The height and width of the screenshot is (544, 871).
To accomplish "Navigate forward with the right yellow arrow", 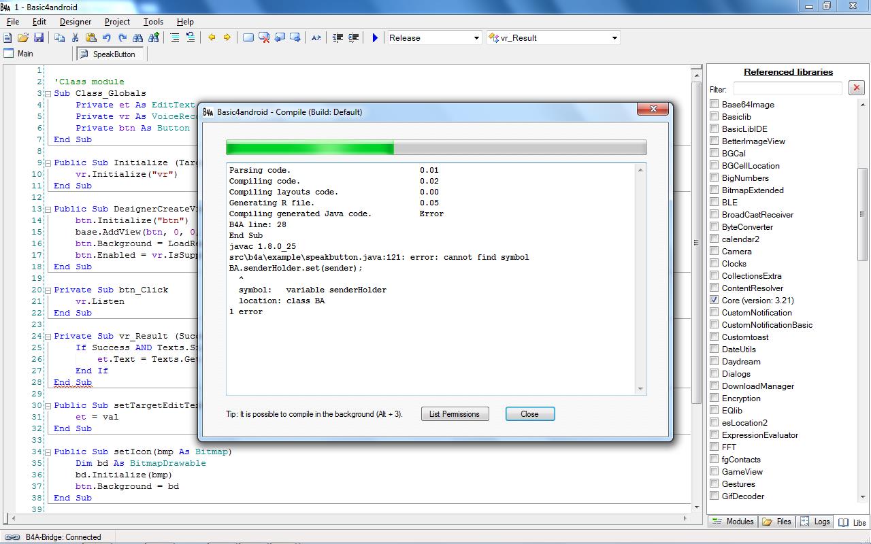I will pos(227,38).
